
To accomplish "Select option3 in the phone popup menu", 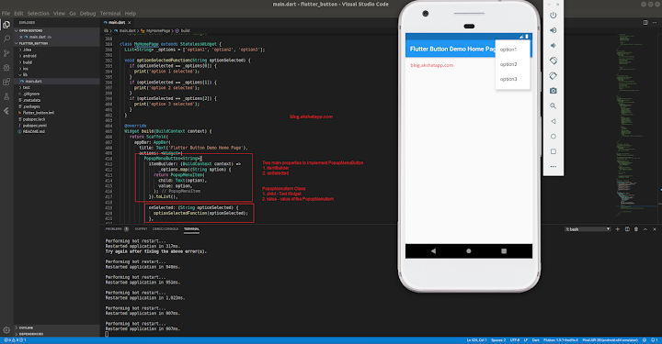I will pos(508,79).
